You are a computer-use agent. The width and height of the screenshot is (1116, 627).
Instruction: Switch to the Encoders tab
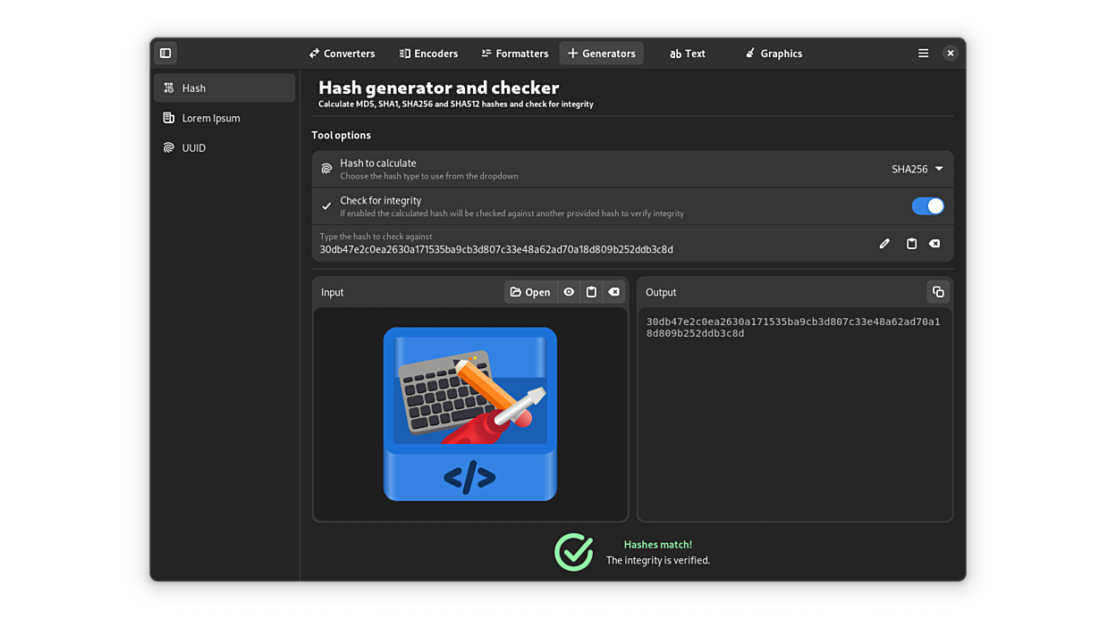pyautogui.click(x=428, y=53)
